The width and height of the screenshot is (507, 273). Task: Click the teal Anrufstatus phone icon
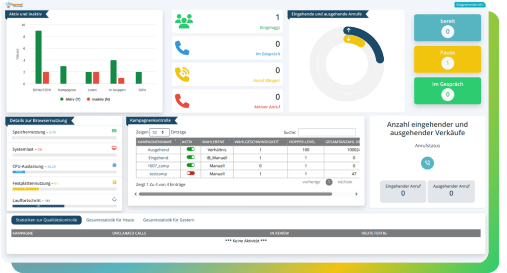427,163
